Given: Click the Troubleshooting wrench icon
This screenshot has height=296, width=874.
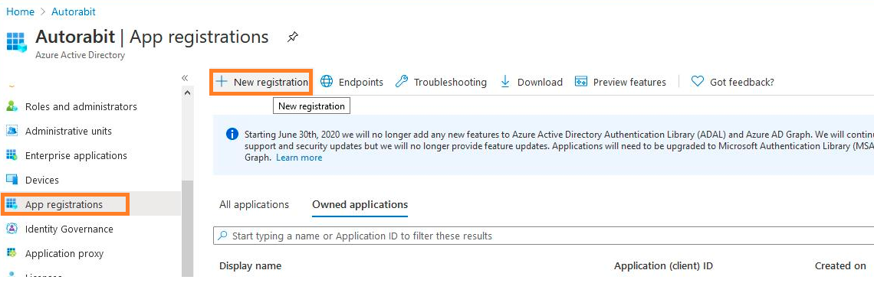Looking at the screenshot, I should tap(401, 82).
